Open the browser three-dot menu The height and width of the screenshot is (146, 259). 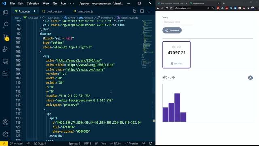(x=257, y=8)
